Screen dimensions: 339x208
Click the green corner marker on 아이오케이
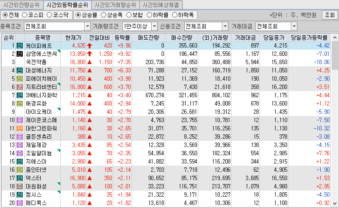pyautogui.click(x=59, y=109)
